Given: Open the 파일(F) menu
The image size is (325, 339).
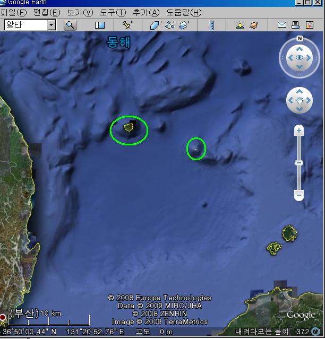Looking at the screenshot, I should [15, 12].
